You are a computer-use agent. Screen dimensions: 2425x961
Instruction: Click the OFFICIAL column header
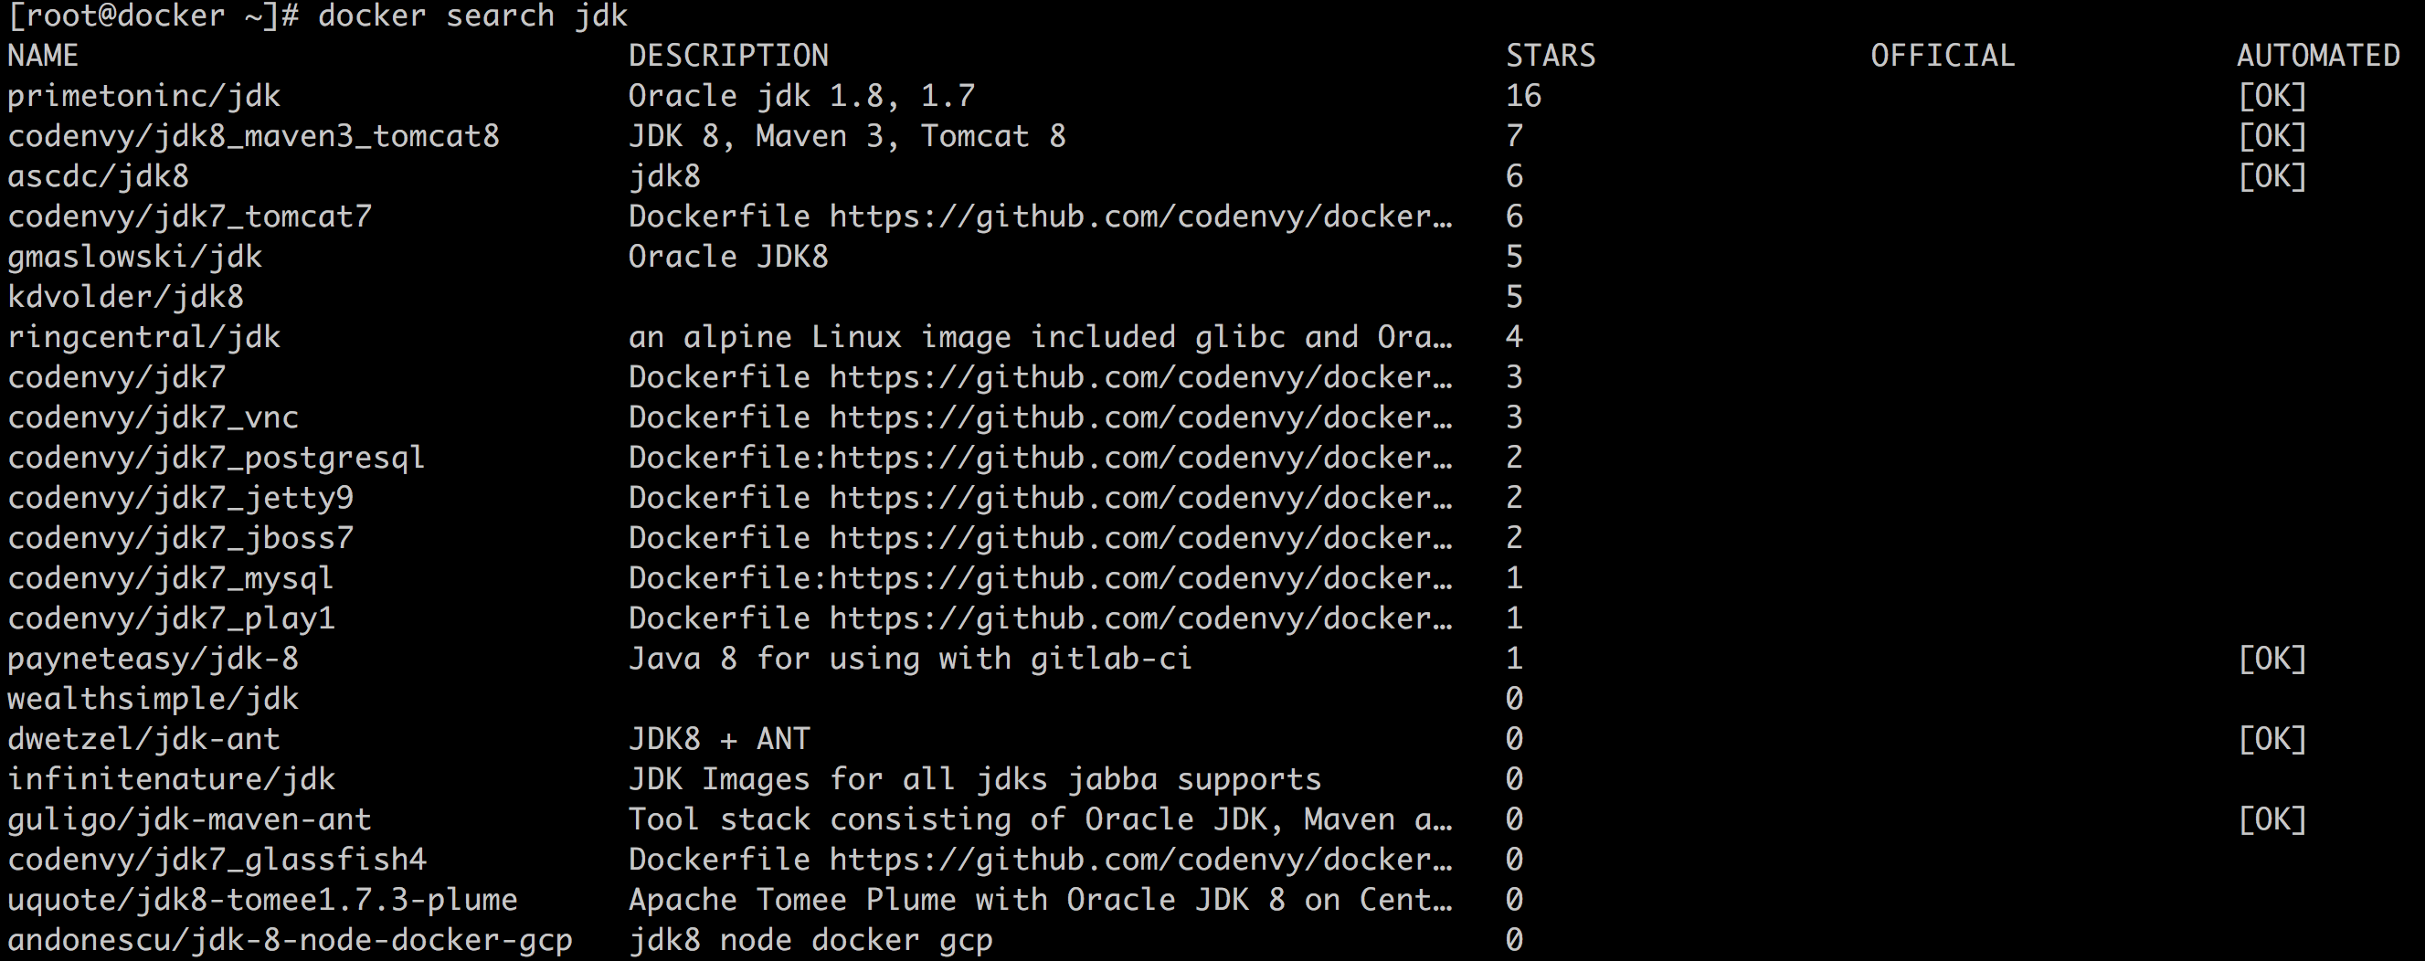[1942, 56]
